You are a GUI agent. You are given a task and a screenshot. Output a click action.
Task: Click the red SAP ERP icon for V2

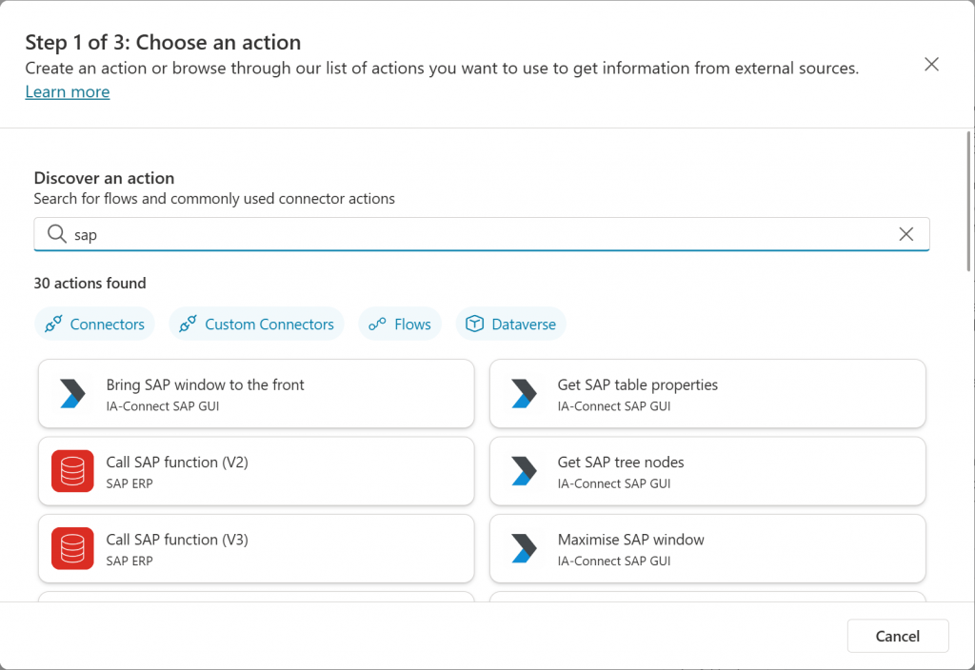72,470
